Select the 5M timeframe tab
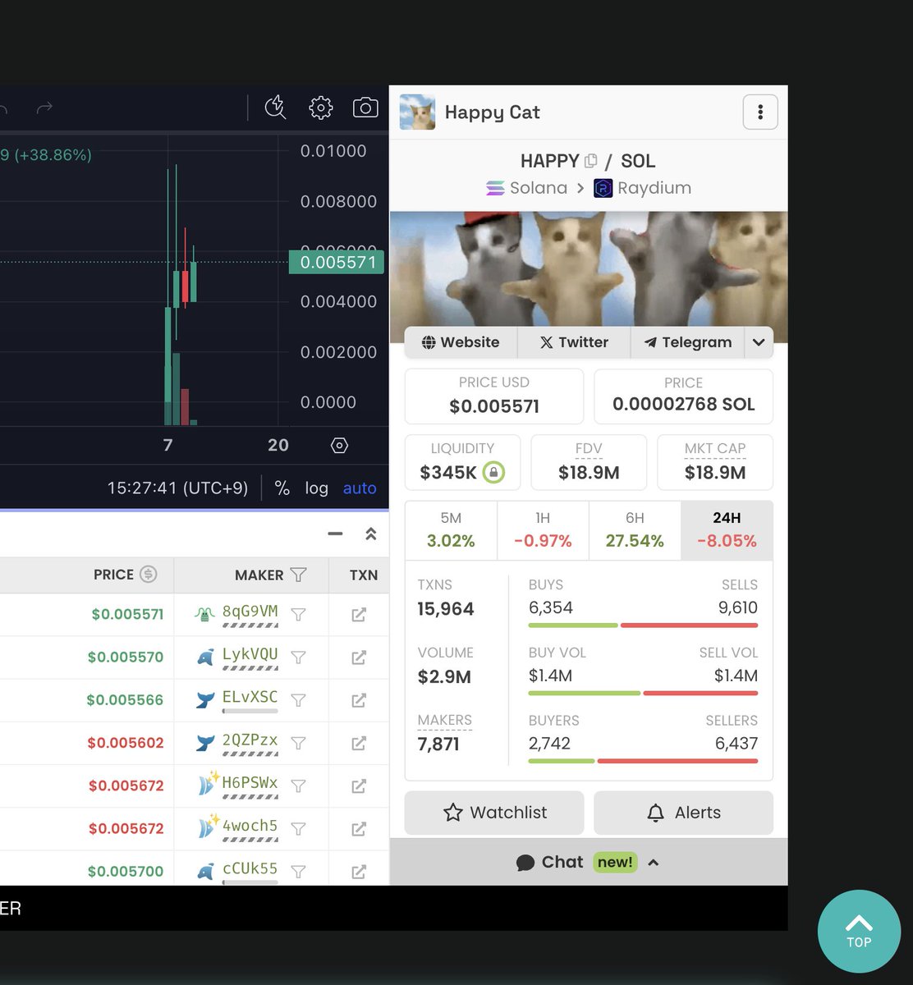 pos(451,530)
